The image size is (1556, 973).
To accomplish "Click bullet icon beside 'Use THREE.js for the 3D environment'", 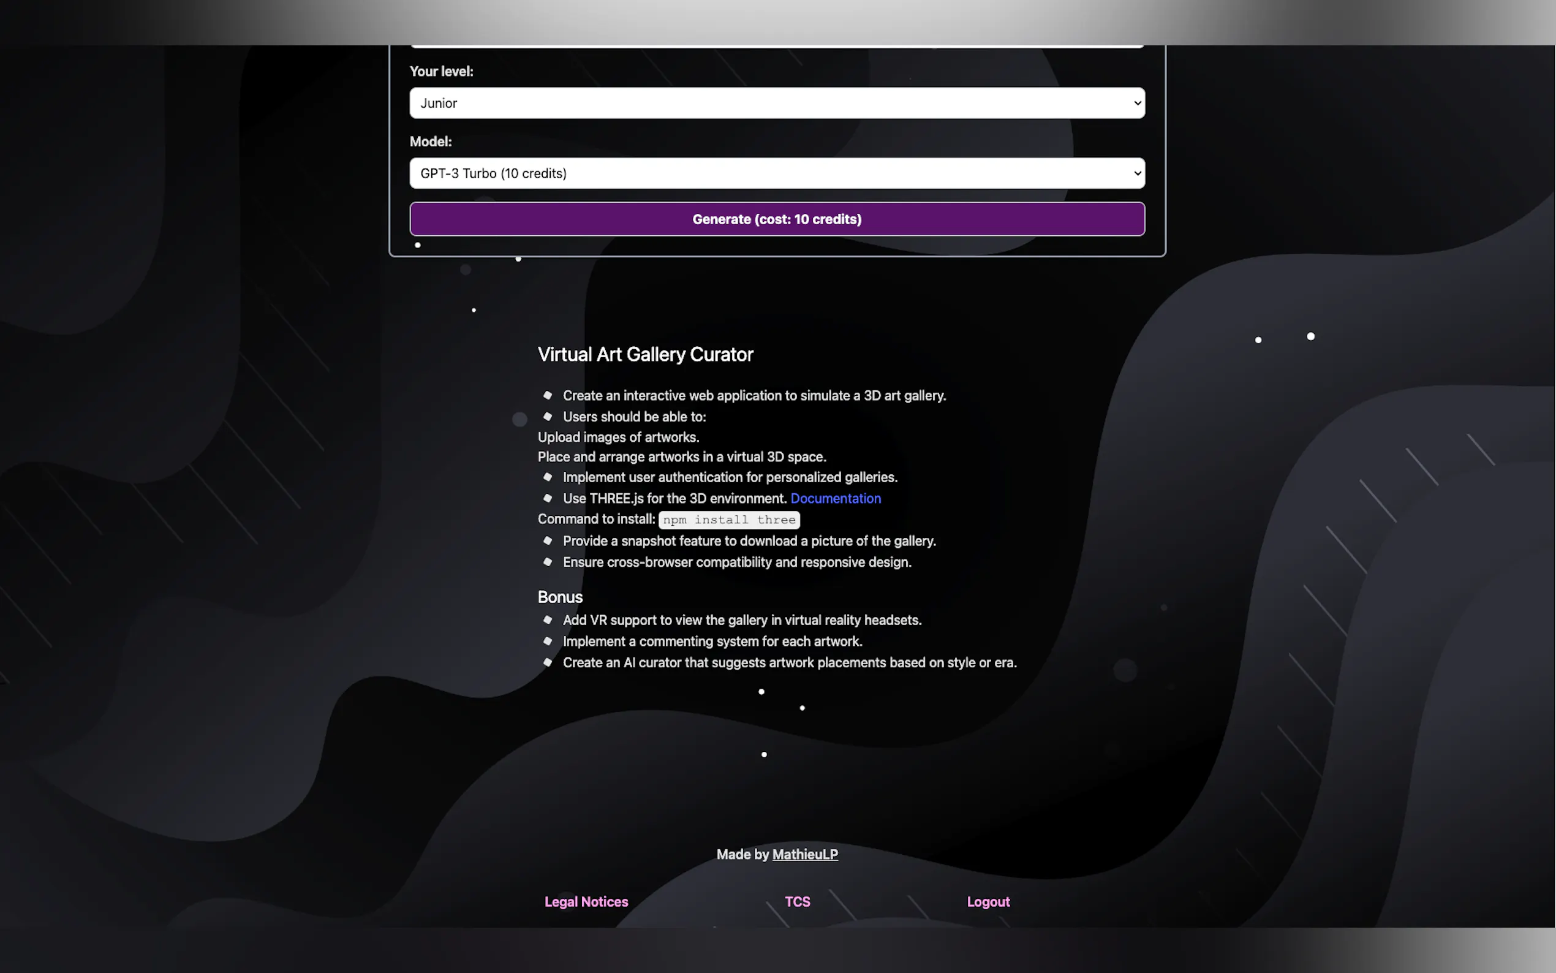I will pos(548,498).
